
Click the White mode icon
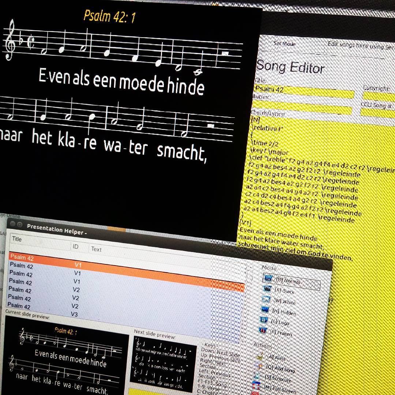[267, 299]
